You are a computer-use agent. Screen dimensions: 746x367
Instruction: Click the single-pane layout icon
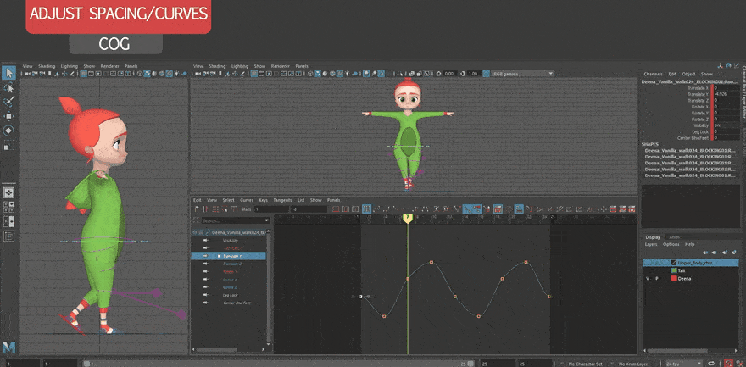coord(8,192)
